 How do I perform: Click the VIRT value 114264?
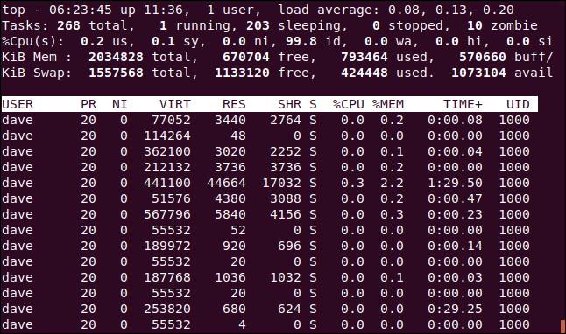(167, 136)
